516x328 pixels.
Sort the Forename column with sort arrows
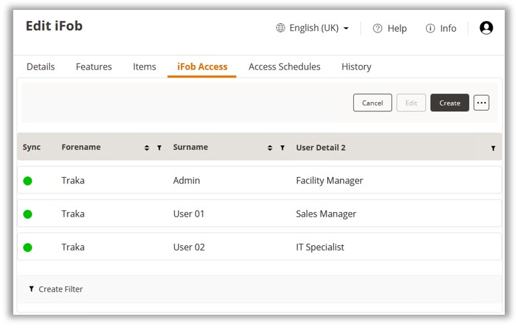[146, 148]
